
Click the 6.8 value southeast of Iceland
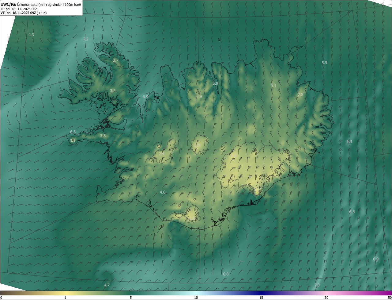[x=352, y=212]
